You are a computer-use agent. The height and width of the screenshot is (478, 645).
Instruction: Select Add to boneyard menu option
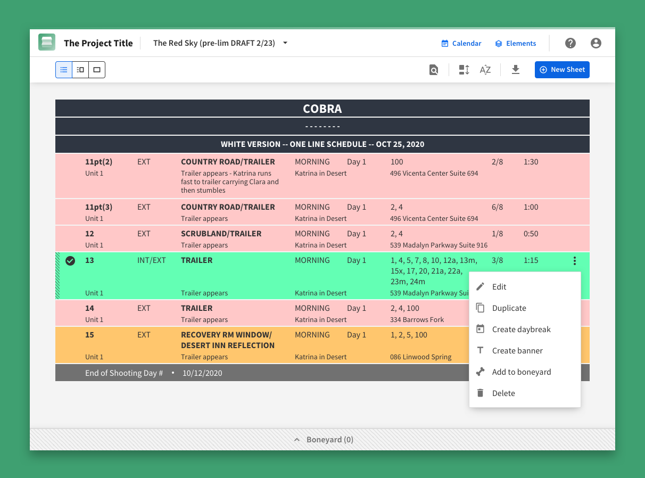521,372
